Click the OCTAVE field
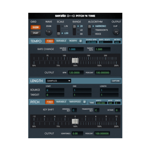This screenshot has width=151, height=151. tap(118, 110)
